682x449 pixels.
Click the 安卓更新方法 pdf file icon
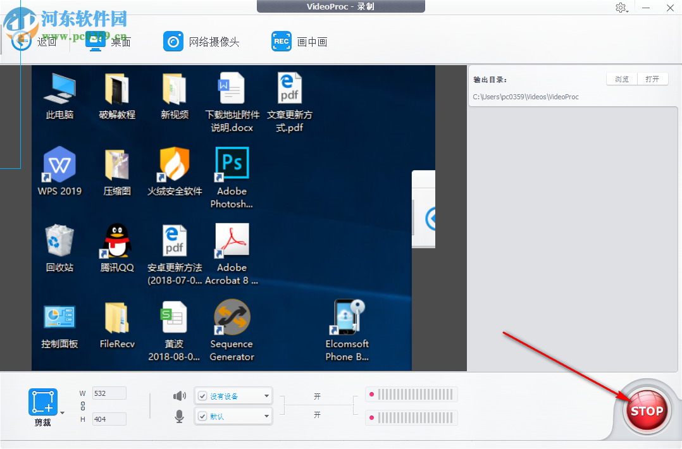175,241
